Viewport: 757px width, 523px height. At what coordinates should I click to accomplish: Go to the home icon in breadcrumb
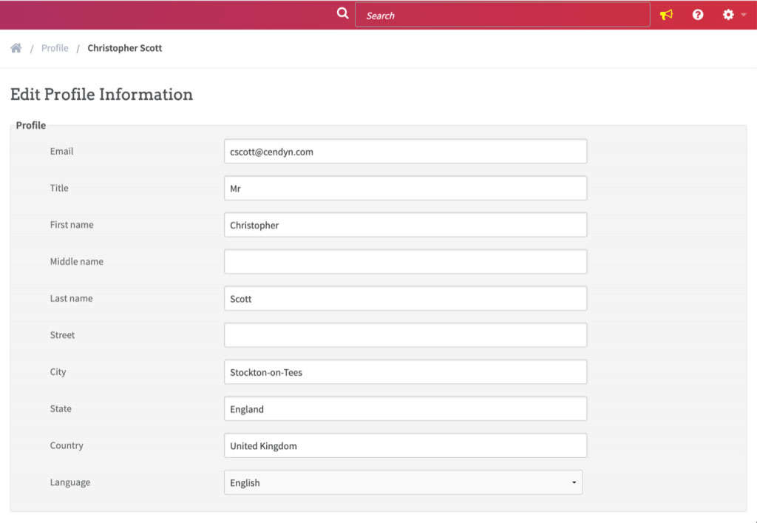(16, 47)
